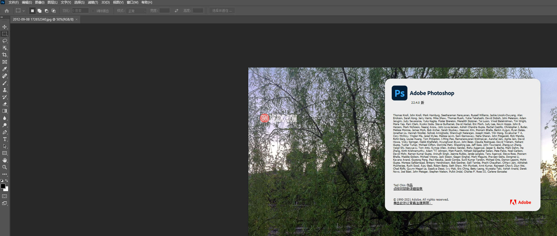
Task: Select the History Brush tool
Action: [5, 97]
